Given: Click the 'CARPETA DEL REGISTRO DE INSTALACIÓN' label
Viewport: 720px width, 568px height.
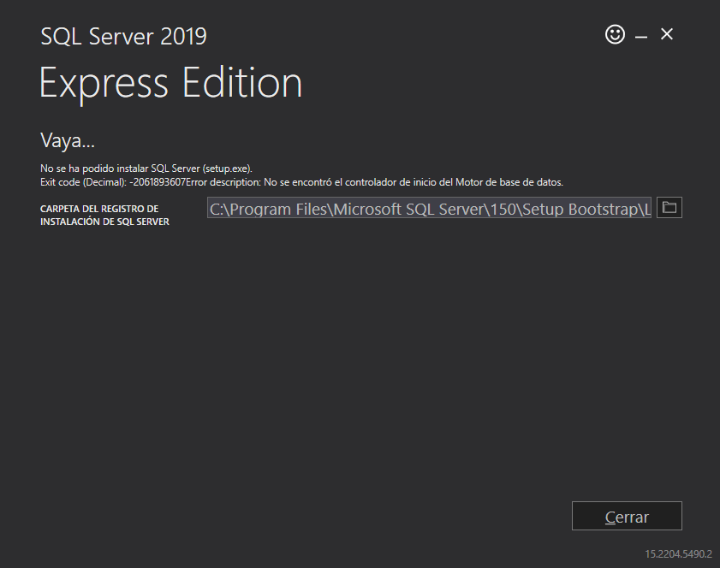Looking at the screenshot, I should point(104,216).
